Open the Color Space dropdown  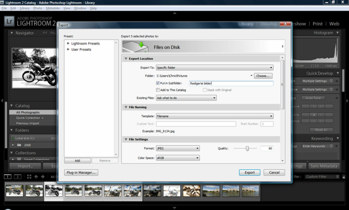[178, 158]
